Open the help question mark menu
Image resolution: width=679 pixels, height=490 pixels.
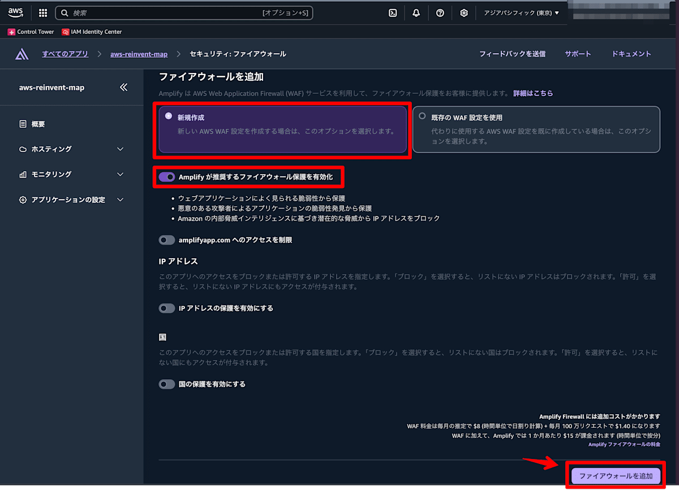click(x=440, y=13)
